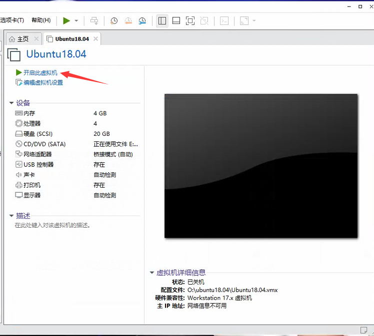Open the power options dropdown arrow
The width and height of the screenshot is (374, 336).
click(x=76, y=20)
